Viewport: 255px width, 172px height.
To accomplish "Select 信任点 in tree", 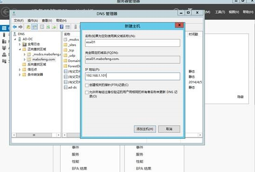I will pos(32,69).
